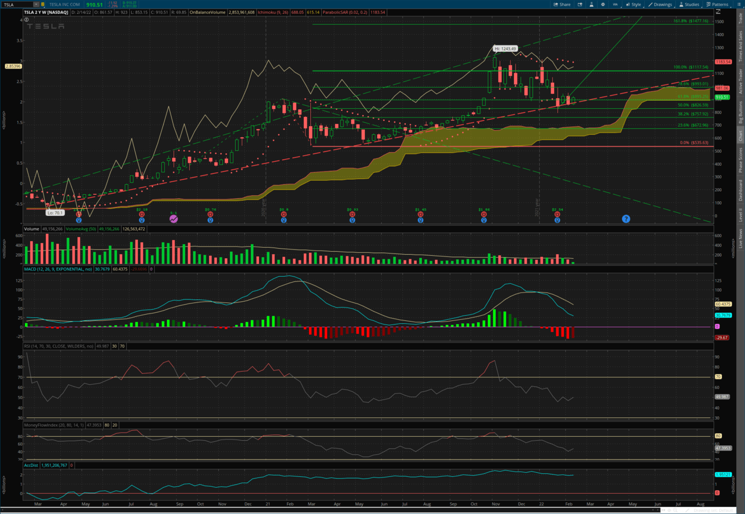The height and width of the screenshot is (514, 745).
Task: Click the RSI (14, 70, 30, CLOSE, WILDERS, no) label
Action: [x=58, y=346]
